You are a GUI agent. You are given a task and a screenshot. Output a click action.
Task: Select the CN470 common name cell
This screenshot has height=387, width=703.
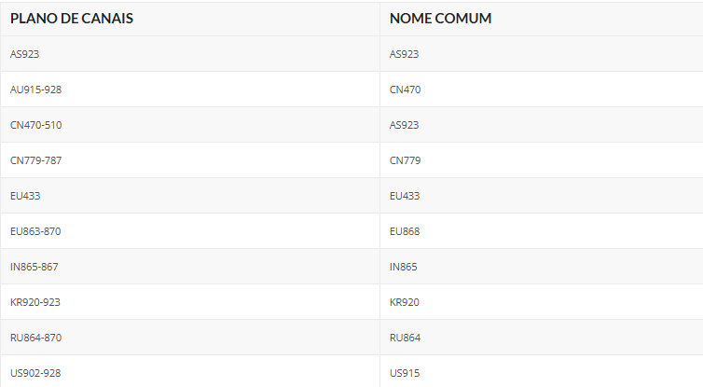404,90
